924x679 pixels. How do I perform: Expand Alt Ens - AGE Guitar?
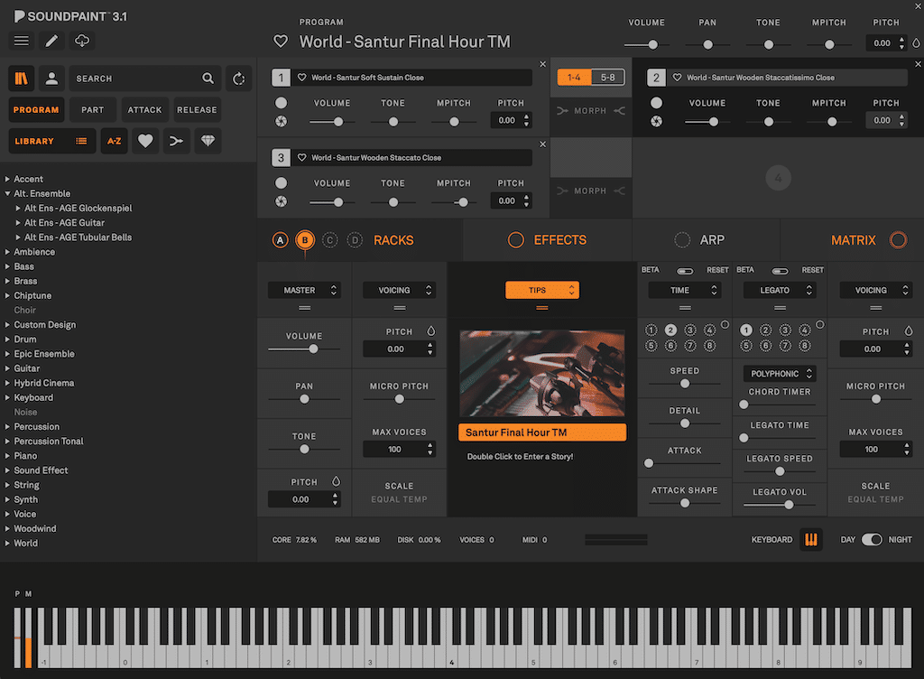pyautogui.click(x=18, y=222)
